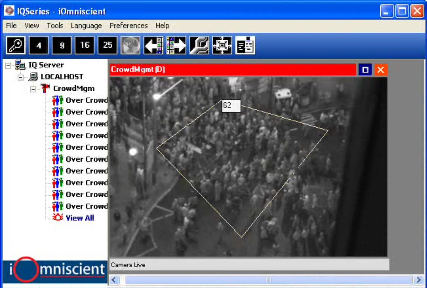Select the 16-camera view button
The height and width of the screenshot is (288, 427).
click(x=85, y=45)
